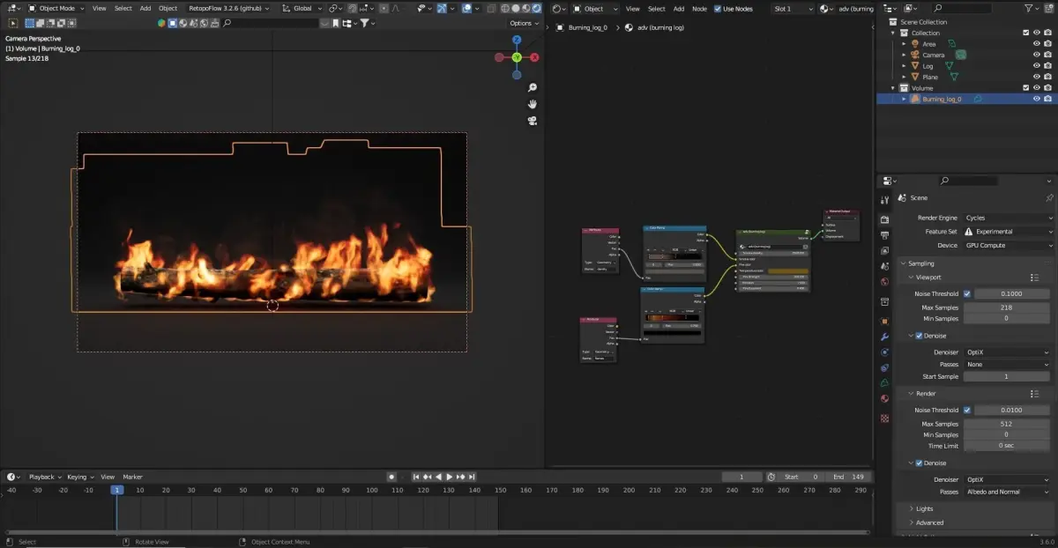1058x548 pixels.
Task: Click the zoom magnifier icon in viewport
Action: [533, 88]
